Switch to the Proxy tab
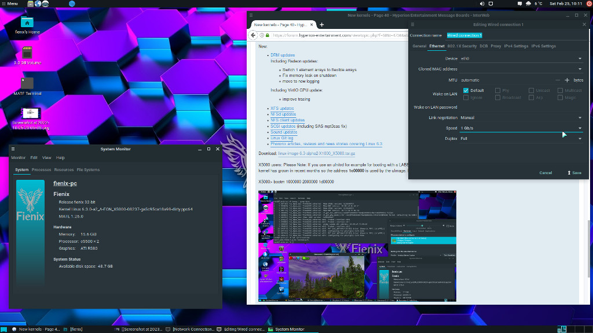Screen dimensions: 593x333 click(x=496, y=46)
